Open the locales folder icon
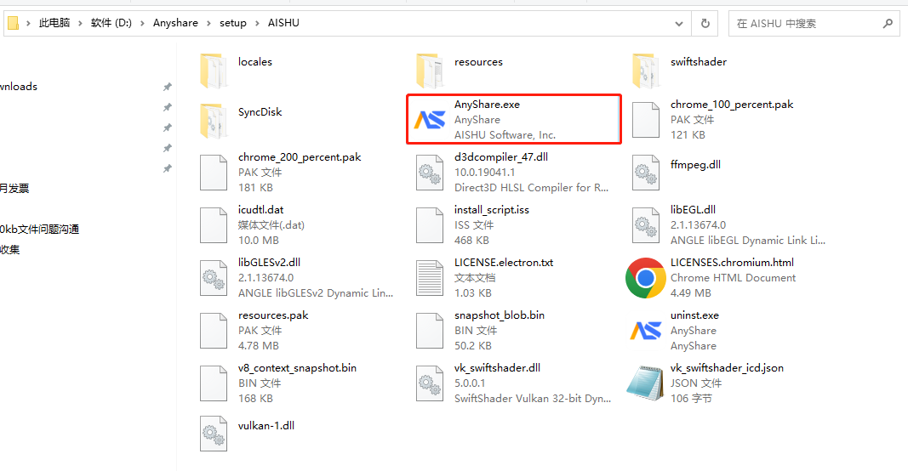 214,71
